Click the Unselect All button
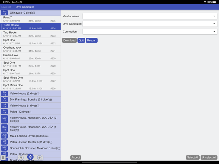This screenshot has height=164, width=219. (209, 158)
